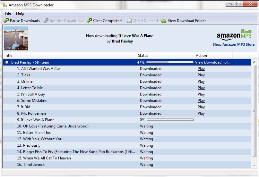Click the vertical scrollbar down arrow
The width and height of the screenshot is (259, 177).
pos(254,165)
